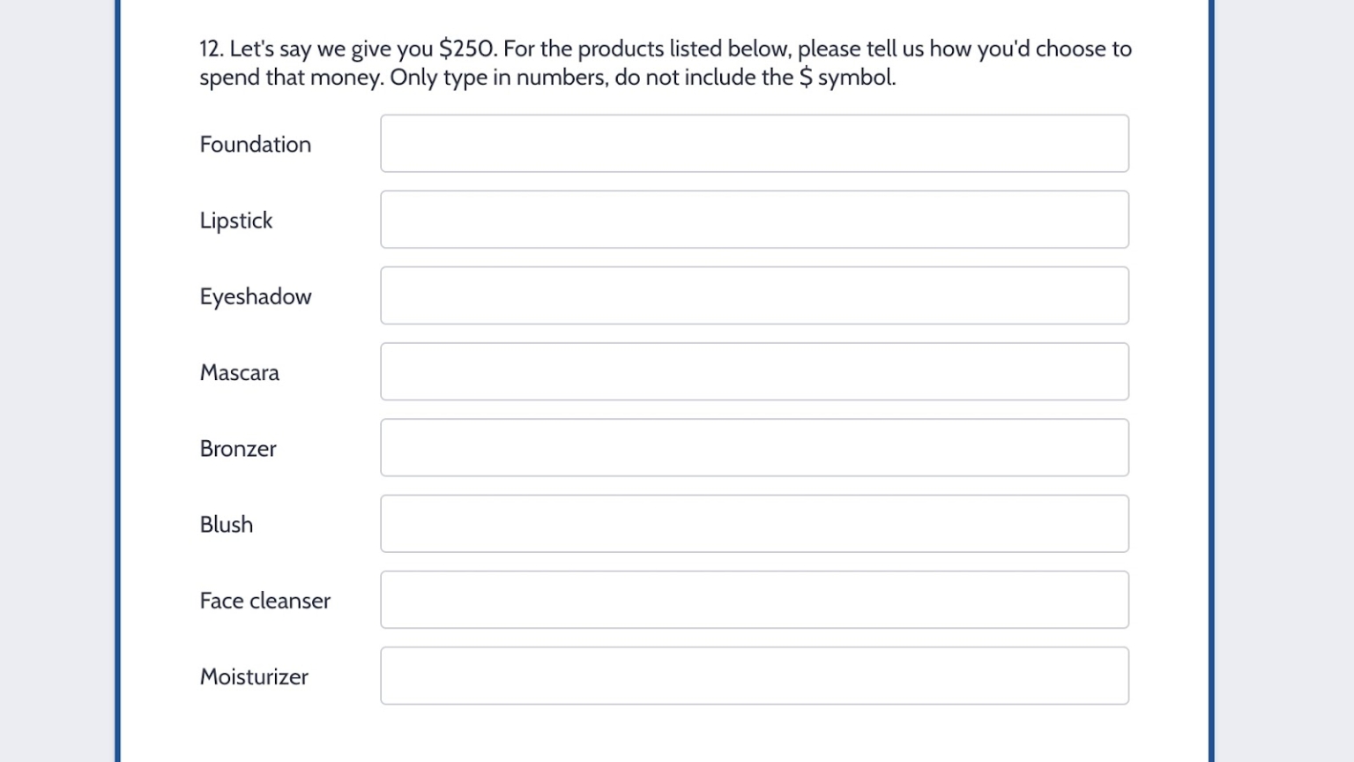1354x762 pixels.
Task: Select the Mascara label text
Action: click(239, 373)
